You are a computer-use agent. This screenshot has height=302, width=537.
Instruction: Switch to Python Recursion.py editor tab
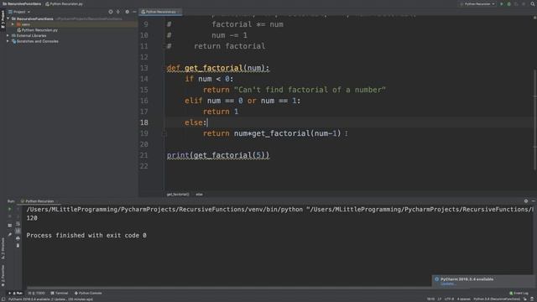tap(160, 12)
